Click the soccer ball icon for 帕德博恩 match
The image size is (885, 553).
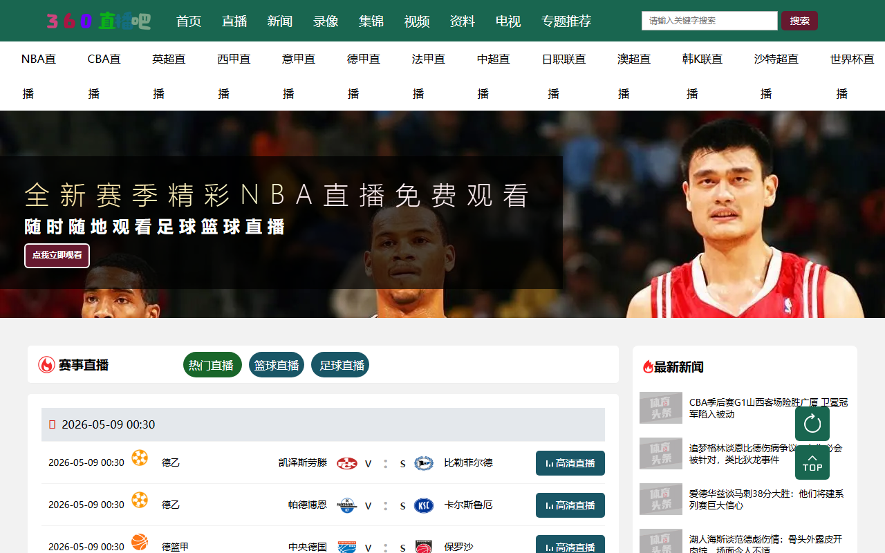(x=140, y=500)
